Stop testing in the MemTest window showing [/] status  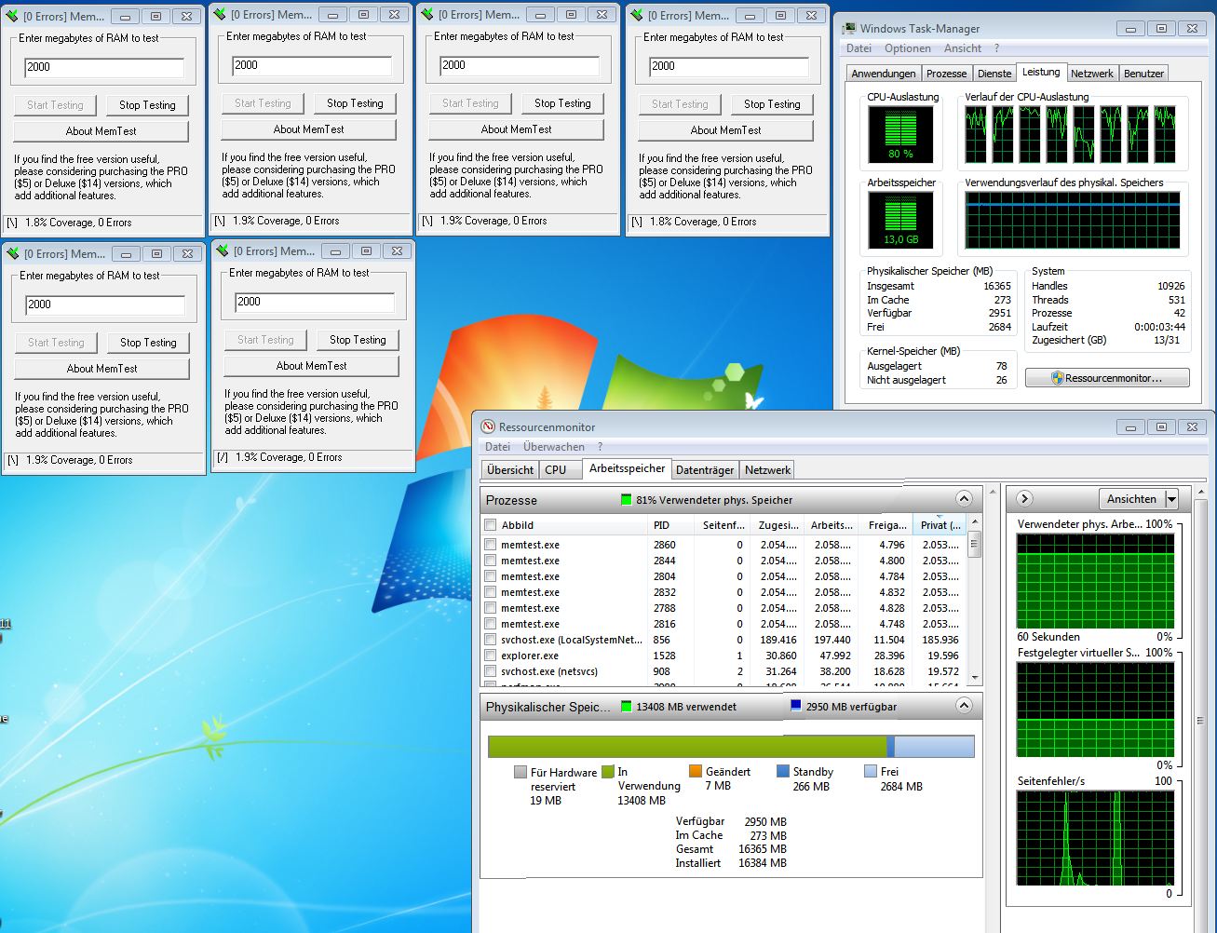pos(358,340)
